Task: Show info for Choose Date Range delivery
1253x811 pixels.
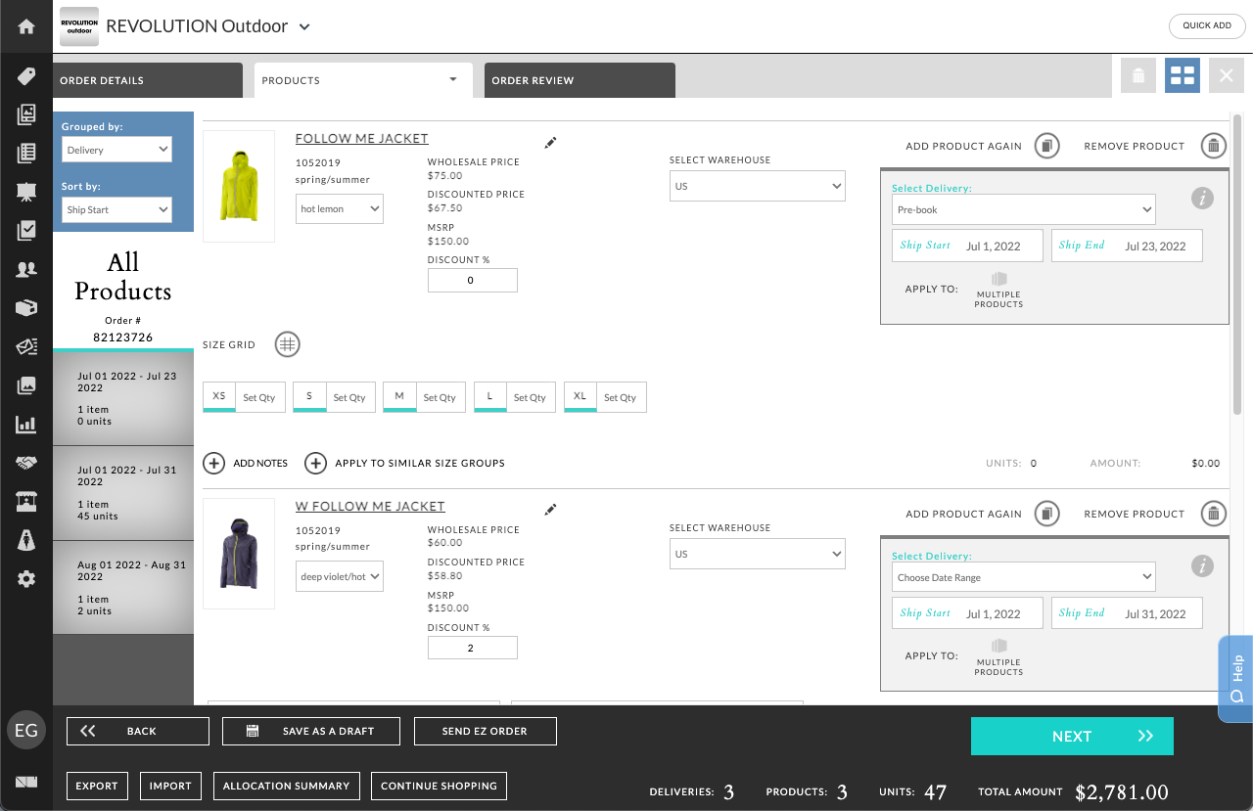Action: click(x=1202, y=565)
